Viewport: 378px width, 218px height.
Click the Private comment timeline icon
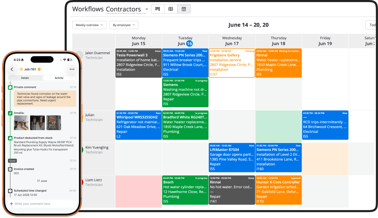10,88
